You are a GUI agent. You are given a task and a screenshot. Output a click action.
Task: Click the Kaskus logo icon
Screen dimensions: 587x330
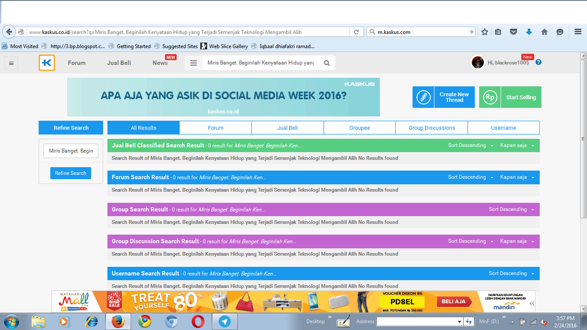(x=47, y=63)
